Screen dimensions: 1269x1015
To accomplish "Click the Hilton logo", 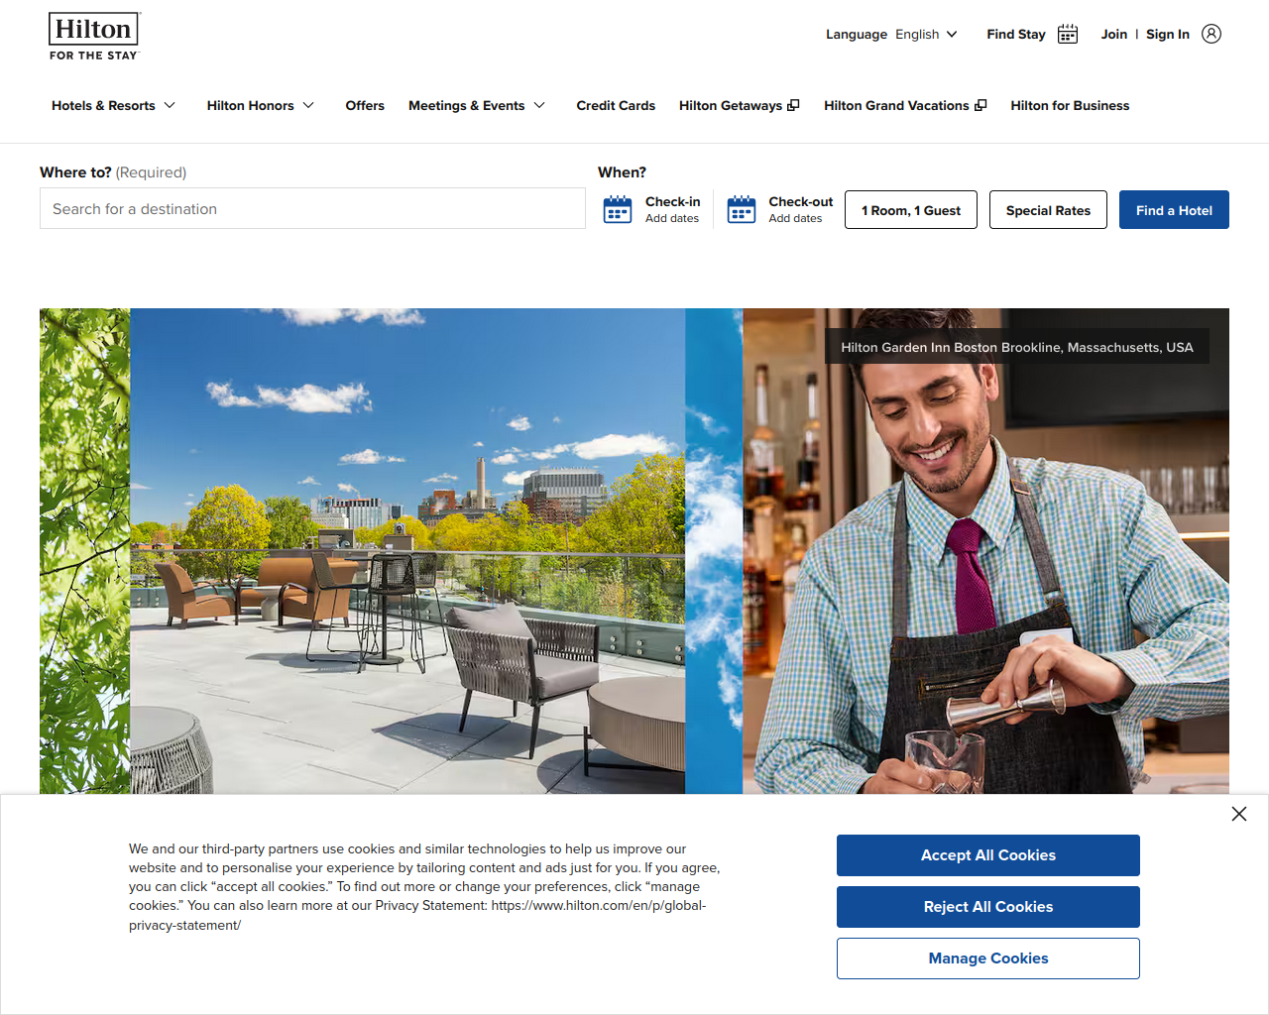I will pyautogui.click(x=94, y=37).
